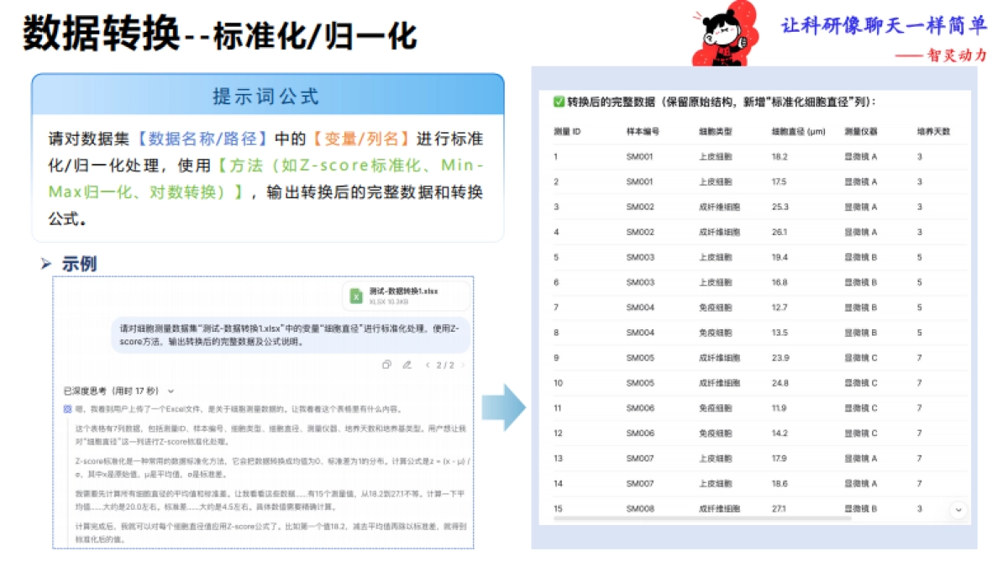Copy the response using the copy icon
The height and width of the screenshot is (567, 1008).
[386, 365]
